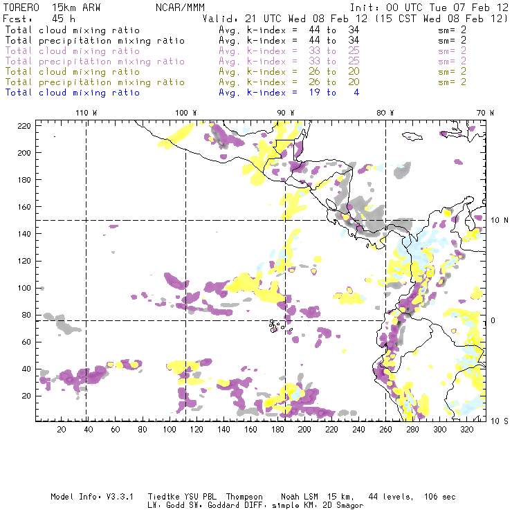Click the x-axis tick label '300'

(440, 430)
